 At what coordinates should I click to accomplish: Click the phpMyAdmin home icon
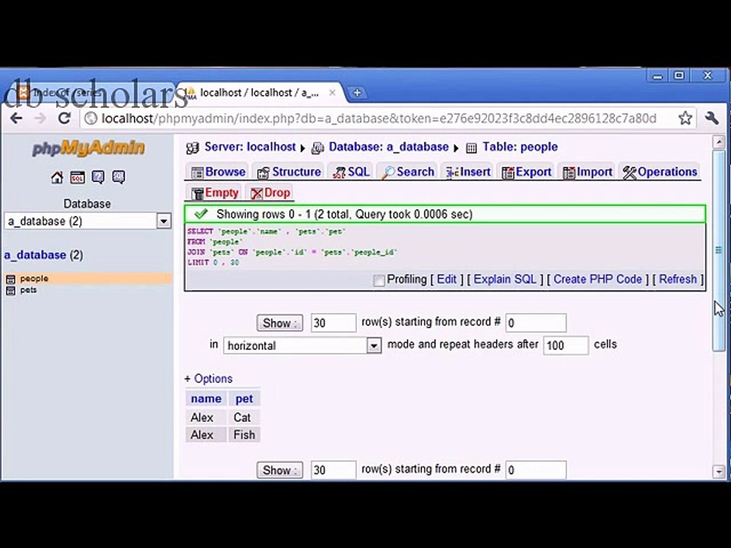57,177
